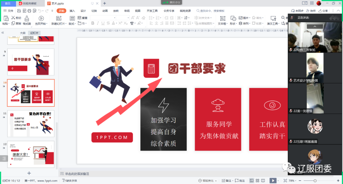Click the Save icon in quick toolbar

tap(19, 11)
